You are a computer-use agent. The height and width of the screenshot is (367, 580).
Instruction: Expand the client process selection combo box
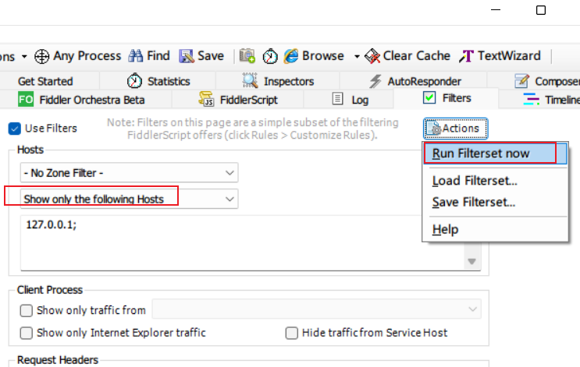click(316, 310)
